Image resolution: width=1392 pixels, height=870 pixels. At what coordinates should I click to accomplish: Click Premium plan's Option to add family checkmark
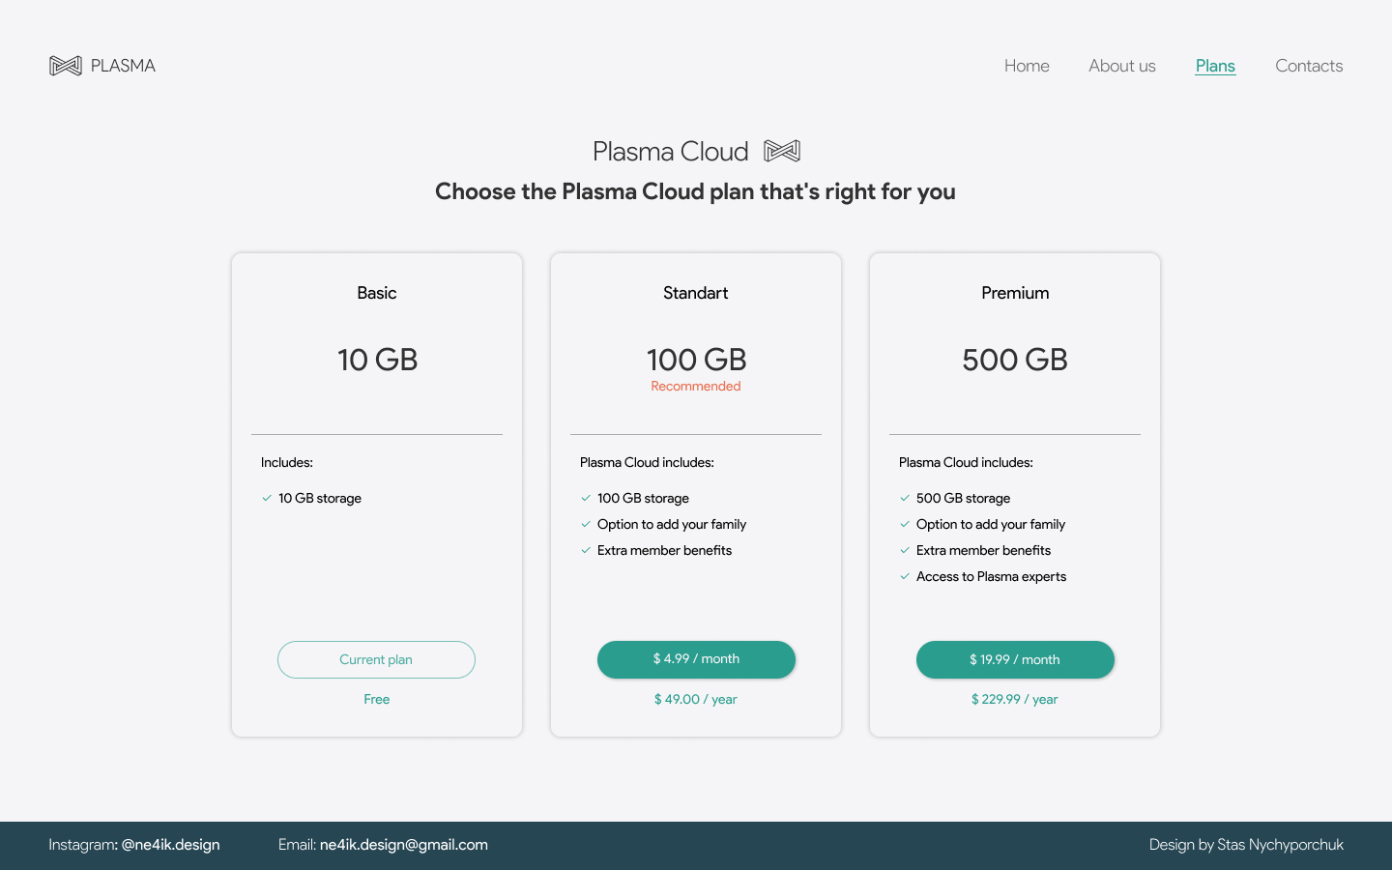coord(905,524)
